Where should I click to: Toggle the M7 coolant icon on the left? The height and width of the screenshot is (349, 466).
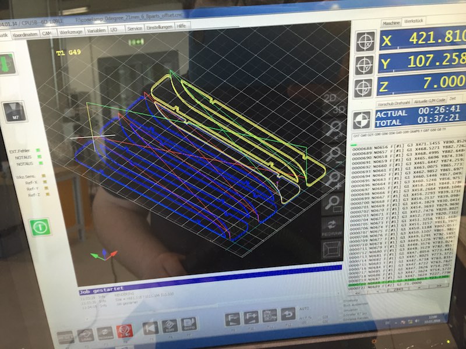[x=15, y=112]
